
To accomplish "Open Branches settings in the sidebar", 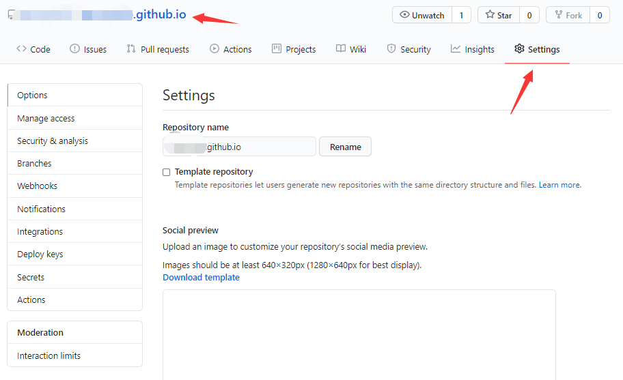I will (74, 164).
